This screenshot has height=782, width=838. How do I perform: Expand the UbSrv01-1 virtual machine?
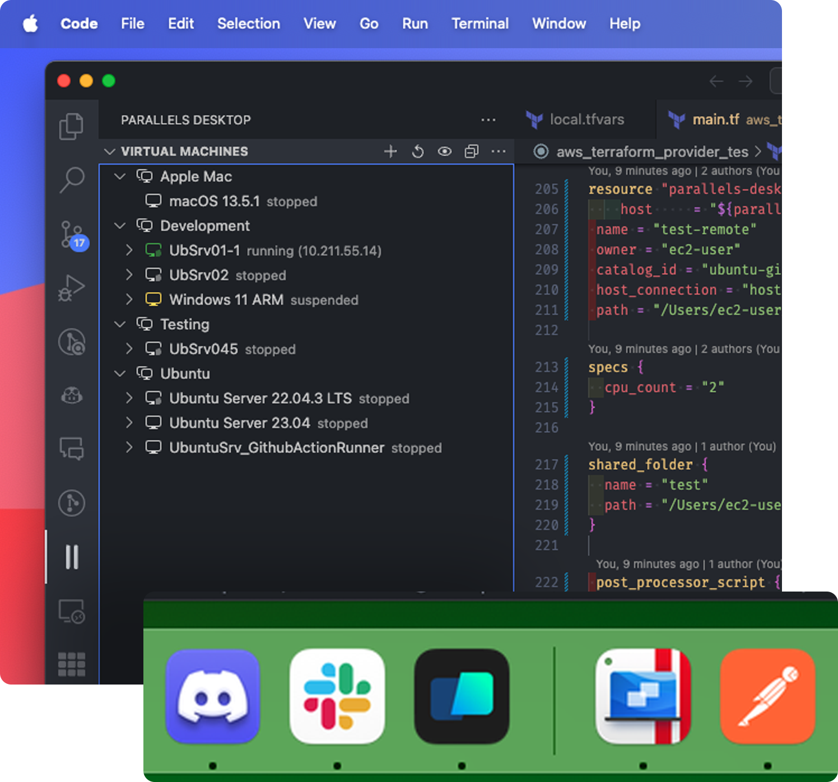click(129, 250)
